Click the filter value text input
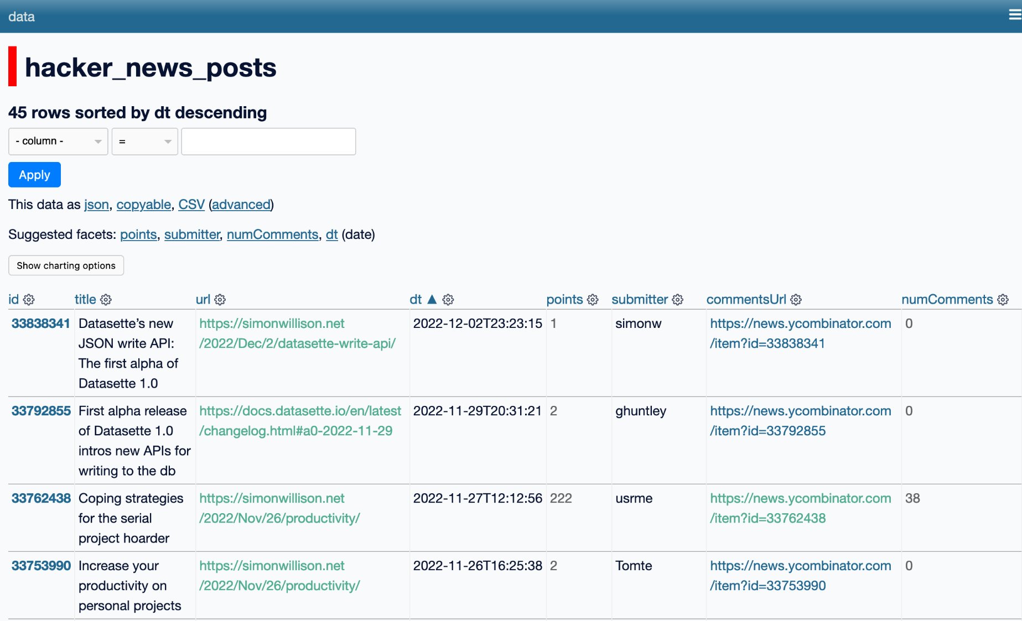Image resolution: width=1022 pixels, height=621 pixels. point(268,142)
